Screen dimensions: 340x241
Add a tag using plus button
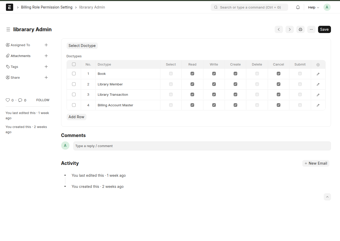[x=46, y=67]
